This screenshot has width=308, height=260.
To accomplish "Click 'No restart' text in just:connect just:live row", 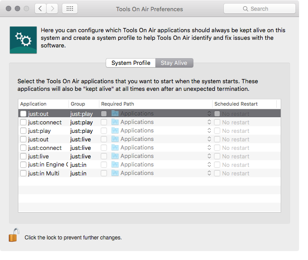I will click(x=235, y=148).
